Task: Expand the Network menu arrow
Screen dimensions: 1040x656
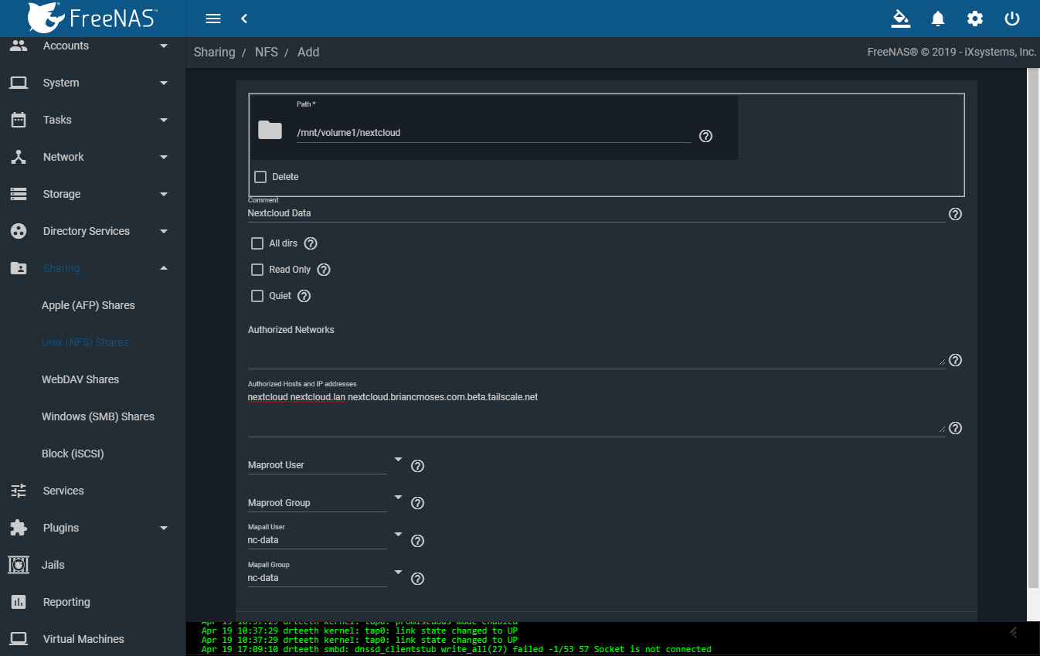Action: (x=163, y=157)
